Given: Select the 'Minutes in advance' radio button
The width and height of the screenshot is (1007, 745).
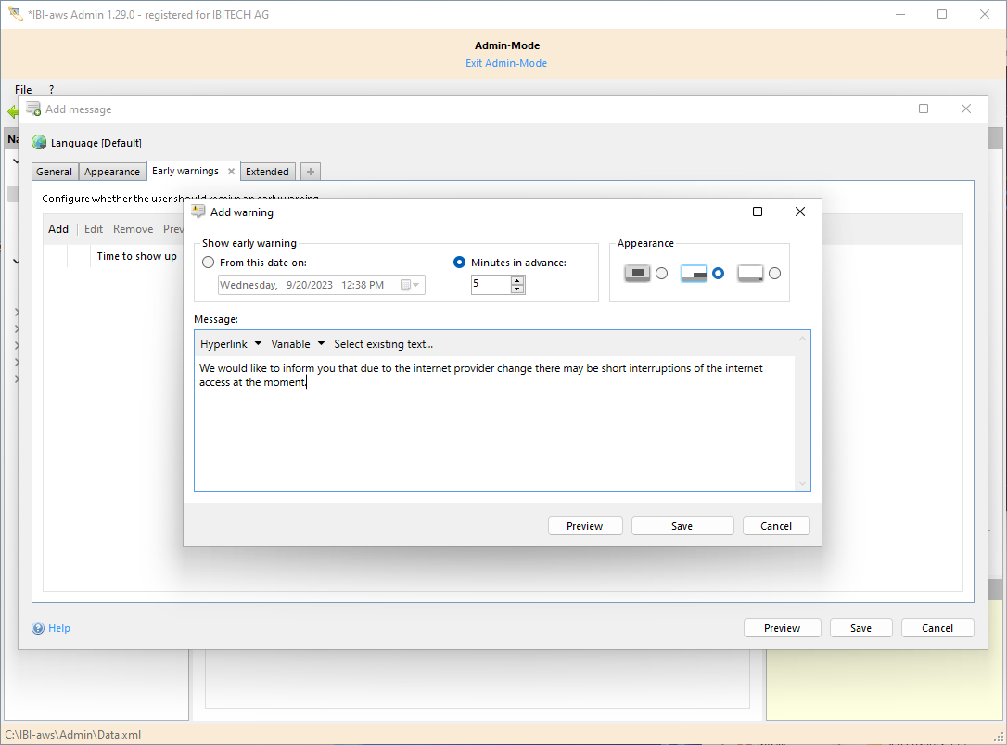Looking at the screenshot, I should pyautogui.click(x=459, y=263).
